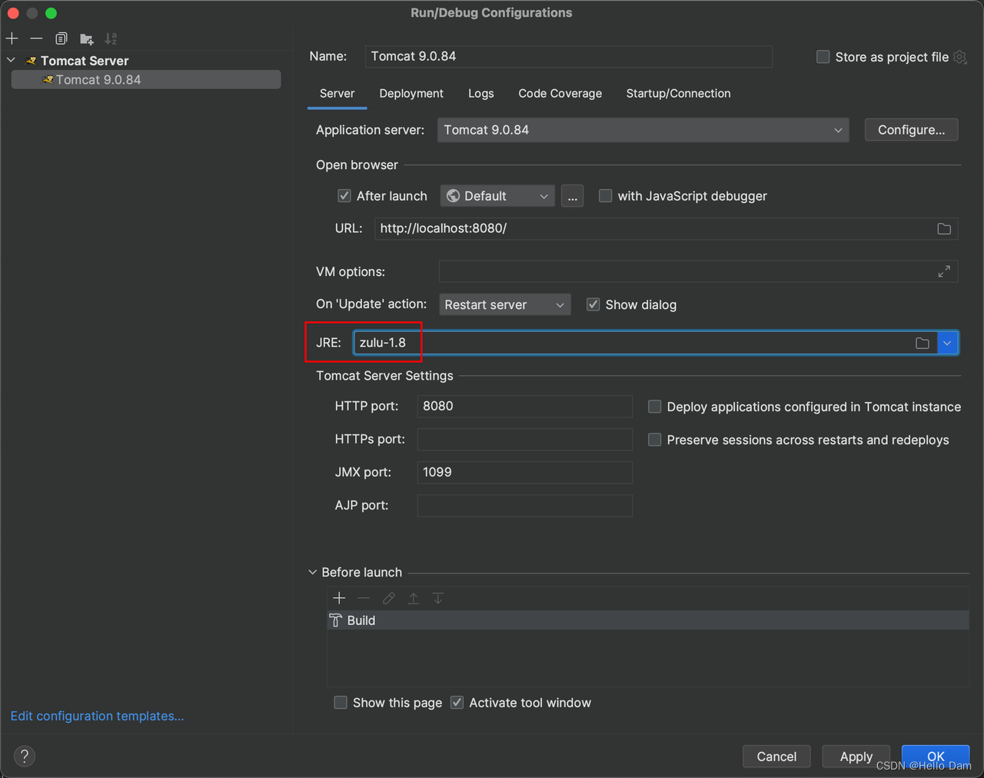
Task: Remove configuration with minus icon
Action: [36, 38]
